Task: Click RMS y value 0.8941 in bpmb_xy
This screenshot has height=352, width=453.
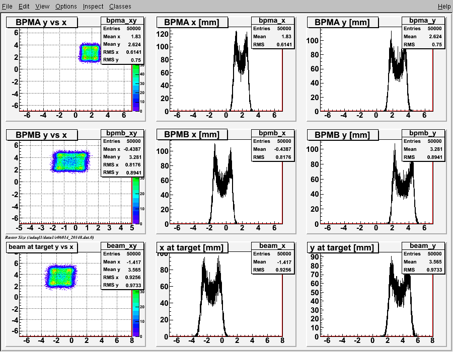Action: click(x=134, y=173)
